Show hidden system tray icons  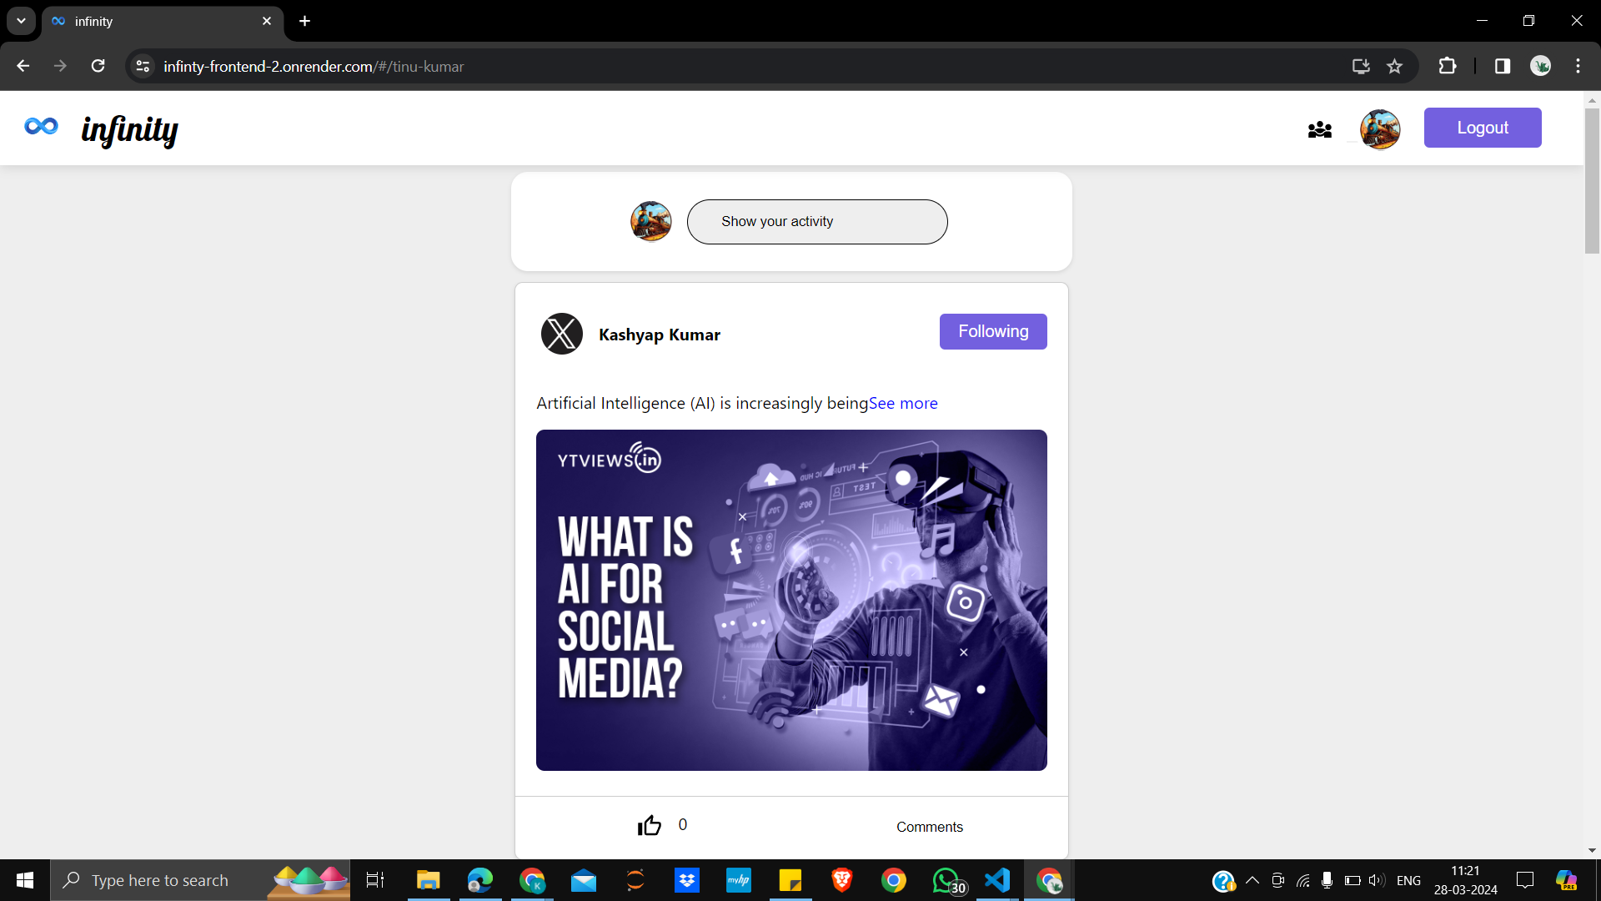1252,880
